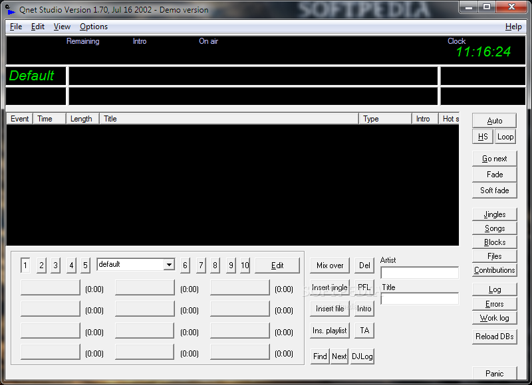This screenshot has width=532, height=385.
Task: Open the Blocks list
Action: (494, 242)
